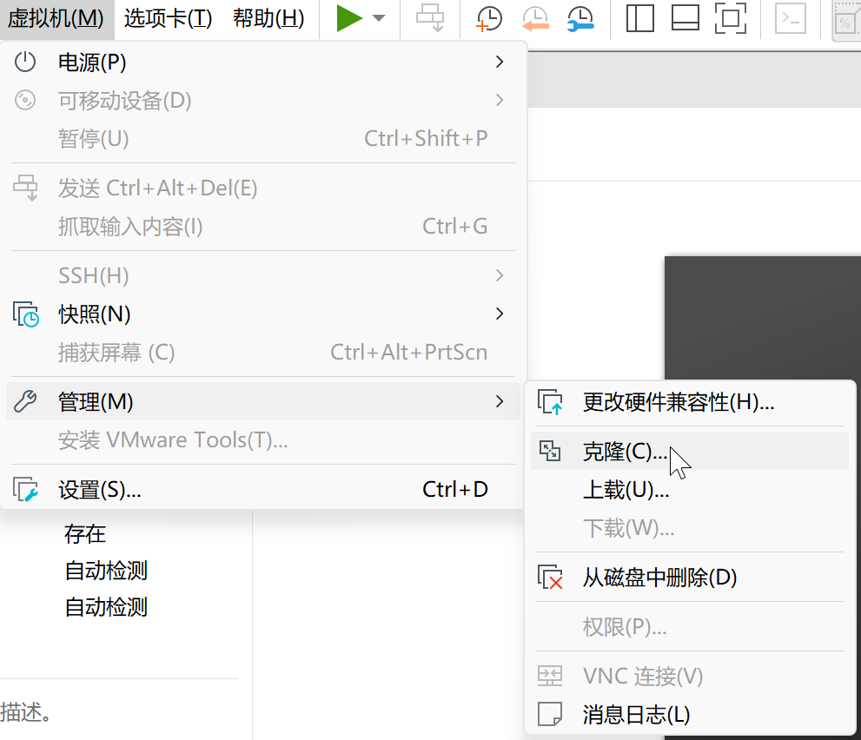This screenshot has width=861, height=740.
Task: Expand the 电源(P) submenu arrow
Action: coord(500,62)
